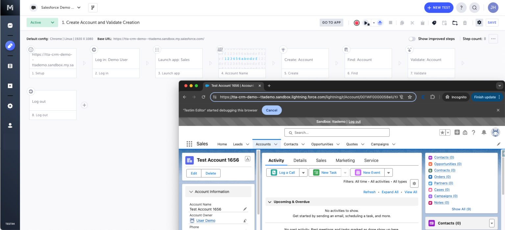Open the User Demo account owner link
Viewport: 505px width, 230px height.
[205, 220]
